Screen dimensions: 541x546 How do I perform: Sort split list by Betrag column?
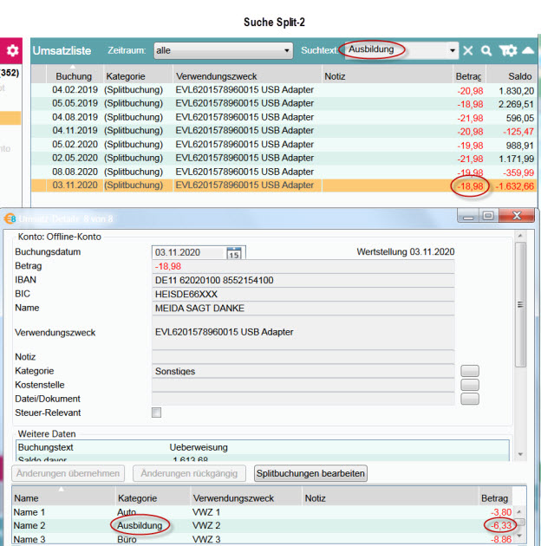pyautogui.click(x=494, y=498)
